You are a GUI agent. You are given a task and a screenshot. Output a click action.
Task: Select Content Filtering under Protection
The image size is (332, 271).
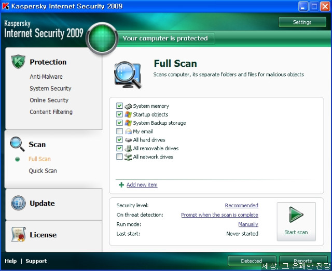(51, 112)
